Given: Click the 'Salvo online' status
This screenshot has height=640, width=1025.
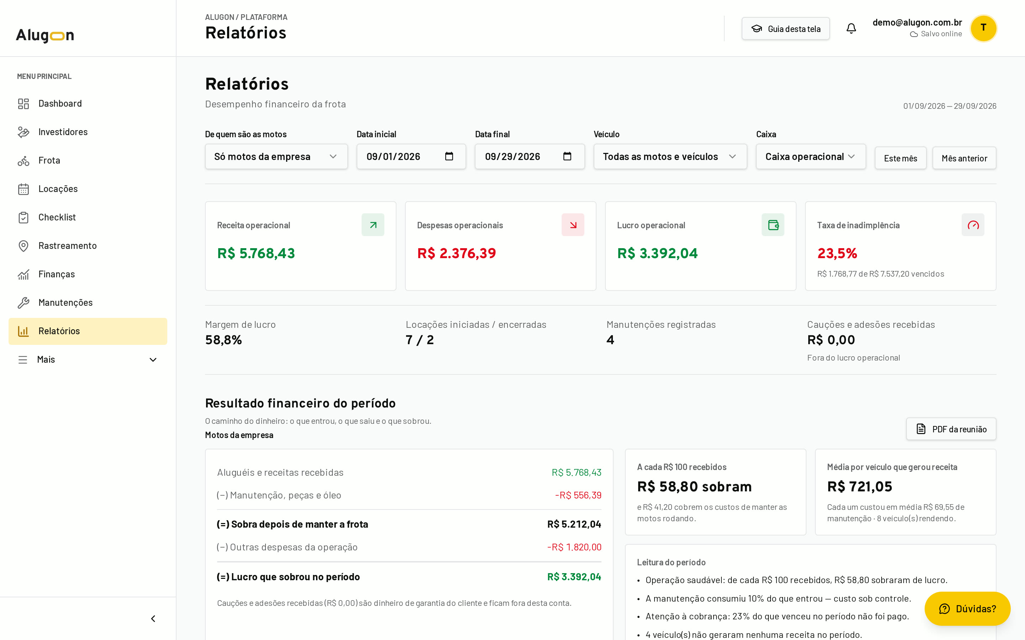Looking at the screenshot, I should coord(936,34).
